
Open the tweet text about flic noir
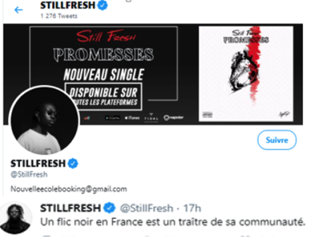[x=172, y=222]
